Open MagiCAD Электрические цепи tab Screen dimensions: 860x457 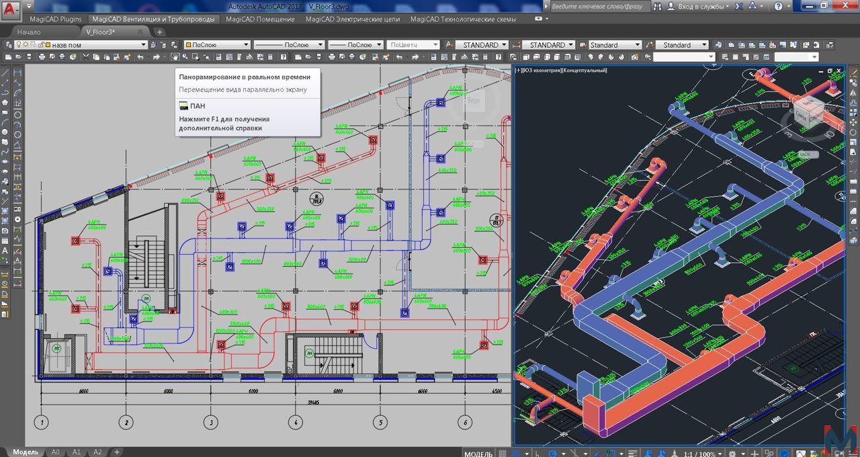(353, 19)
